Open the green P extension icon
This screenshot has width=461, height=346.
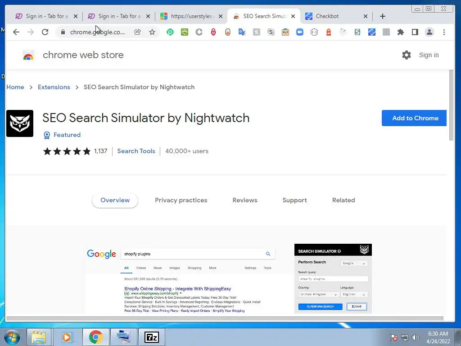[x=170, y=32]
